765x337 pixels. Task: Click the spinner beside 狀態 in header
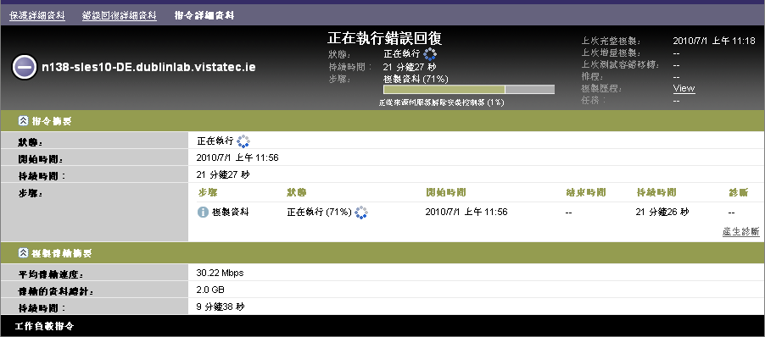click(430, 54)
